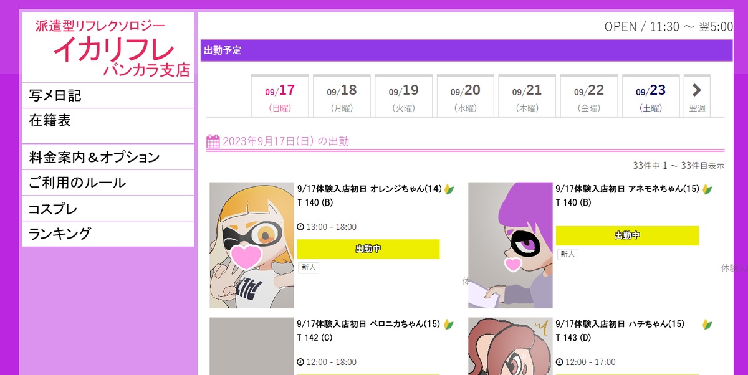The image size is (748, 375).
Task: Switch to the 09/23 Saturday tab
Action: click(651, 96)
